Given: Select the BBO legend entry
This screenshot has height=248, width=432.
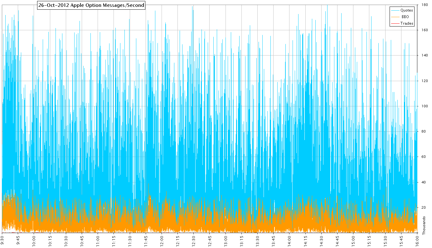Looking at the screenshot, I should tap(405, 17).
